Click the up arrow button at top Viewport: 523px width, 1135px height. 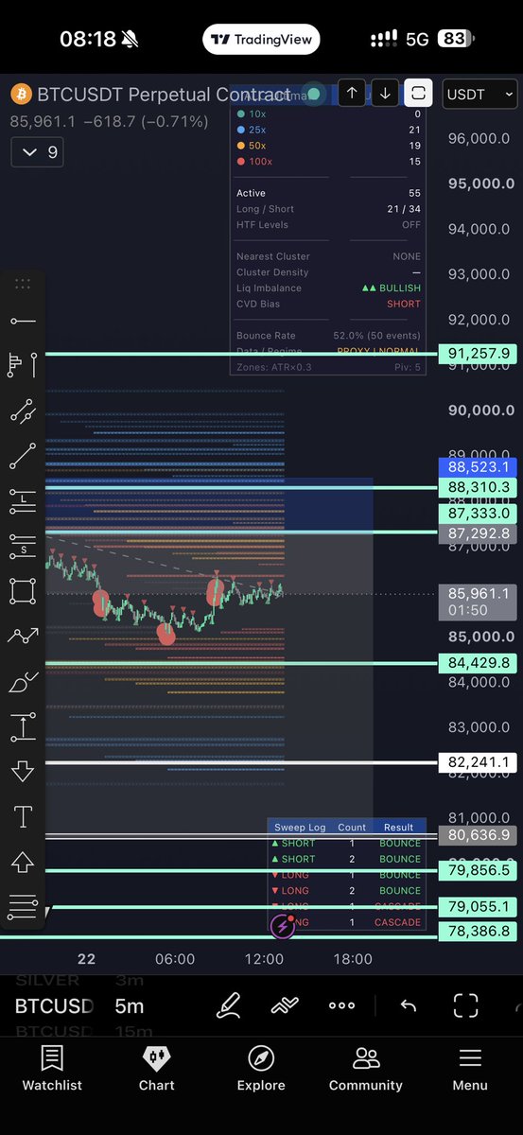pos(352,94)
